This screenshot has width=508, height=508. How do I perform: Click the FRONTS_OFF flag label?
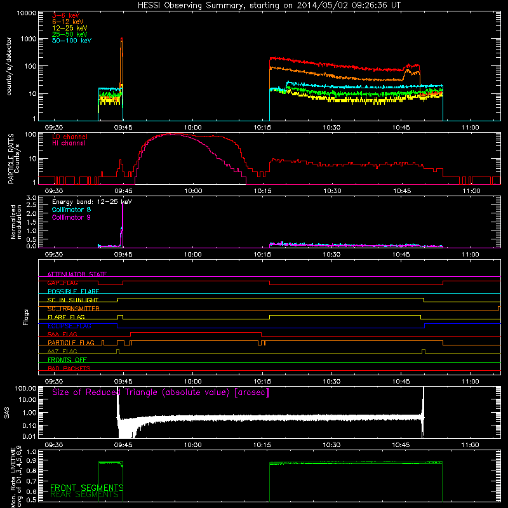(x=67, y=360)
